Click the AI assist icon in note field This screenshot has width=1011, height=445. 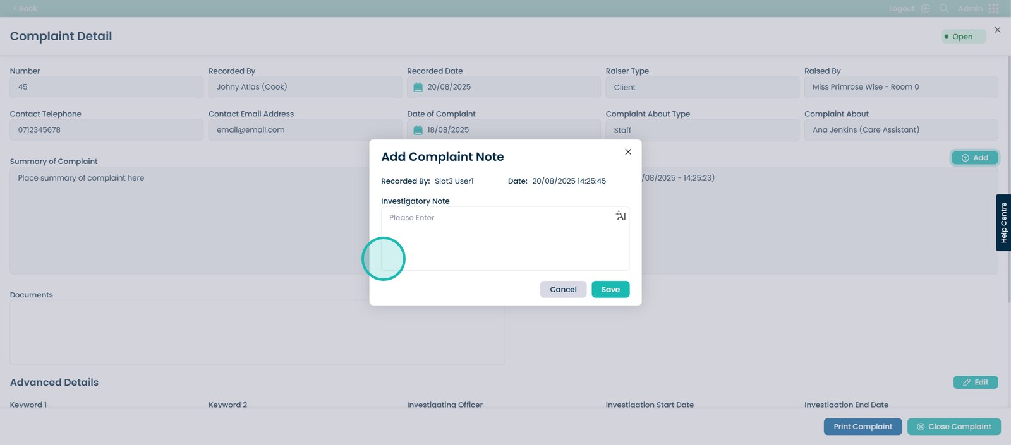[621, 216]
